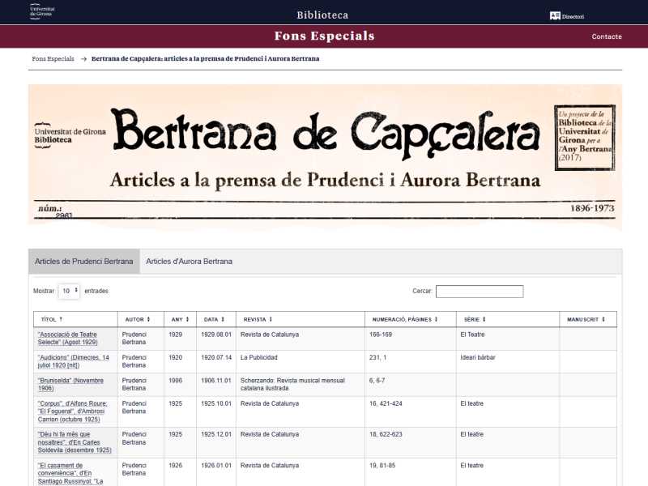Screen dimensions: 648x486
Task: Open "El casament de conveniència" article
Action: (x=70, y=473)
